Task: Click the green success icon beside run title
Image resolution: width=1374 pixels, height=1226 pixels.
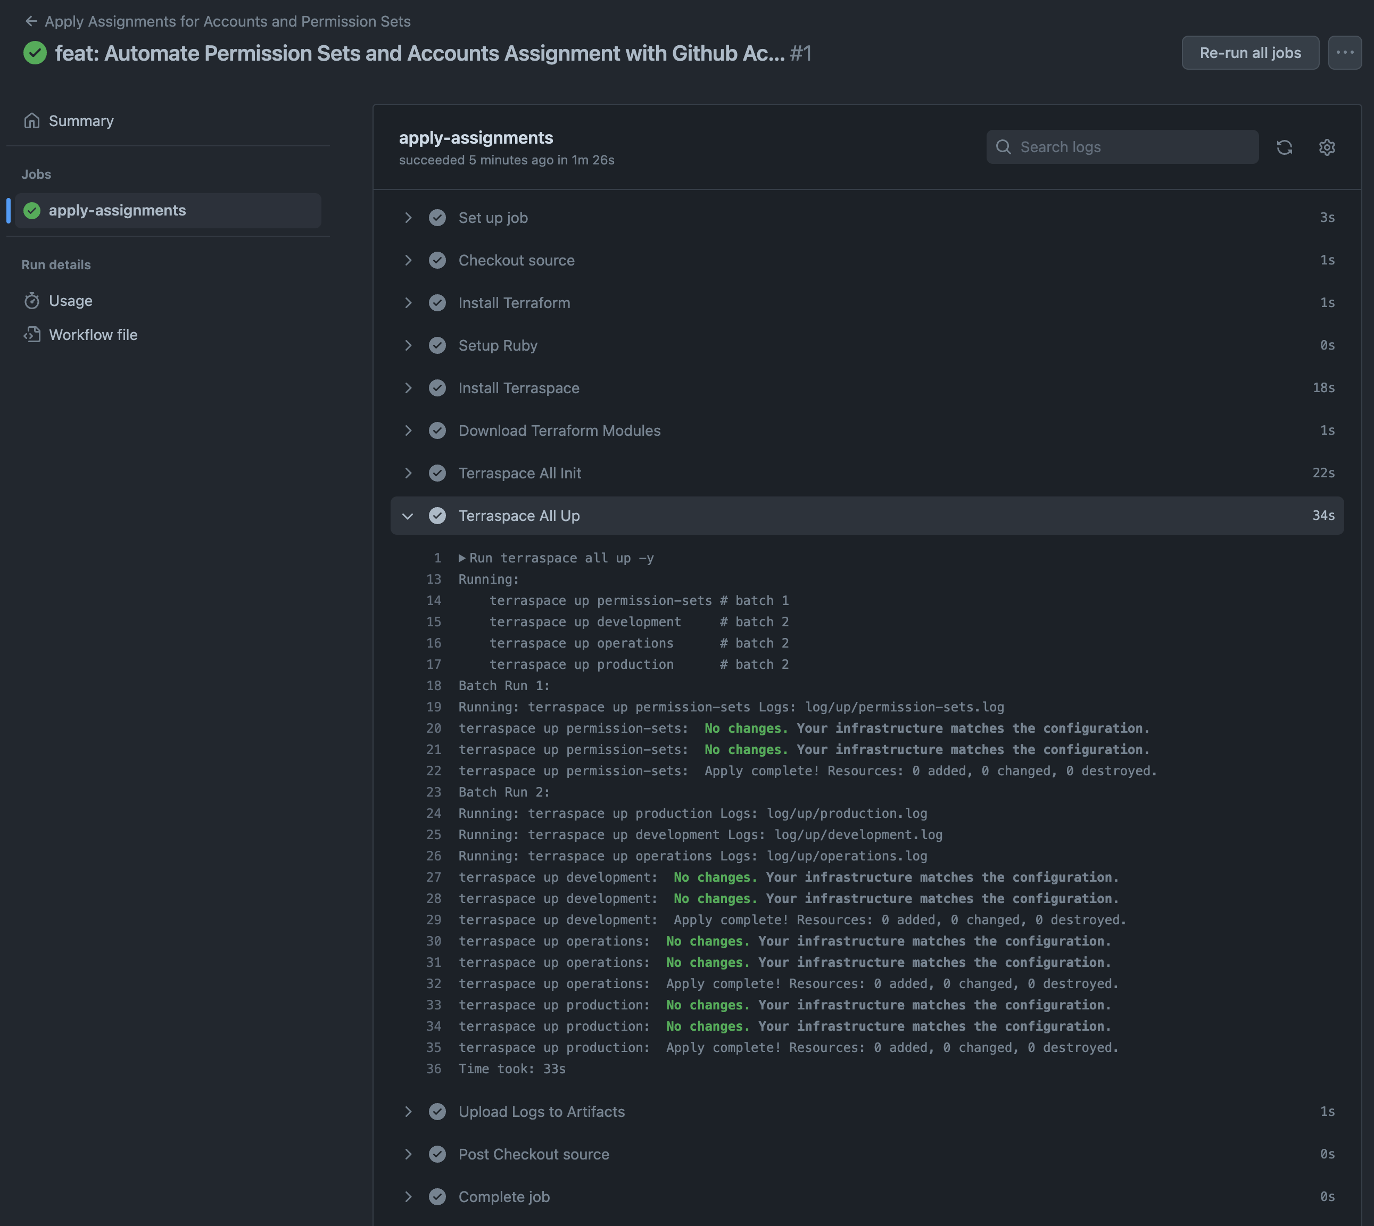Action: pyautogui.click(x=35, y=53)
